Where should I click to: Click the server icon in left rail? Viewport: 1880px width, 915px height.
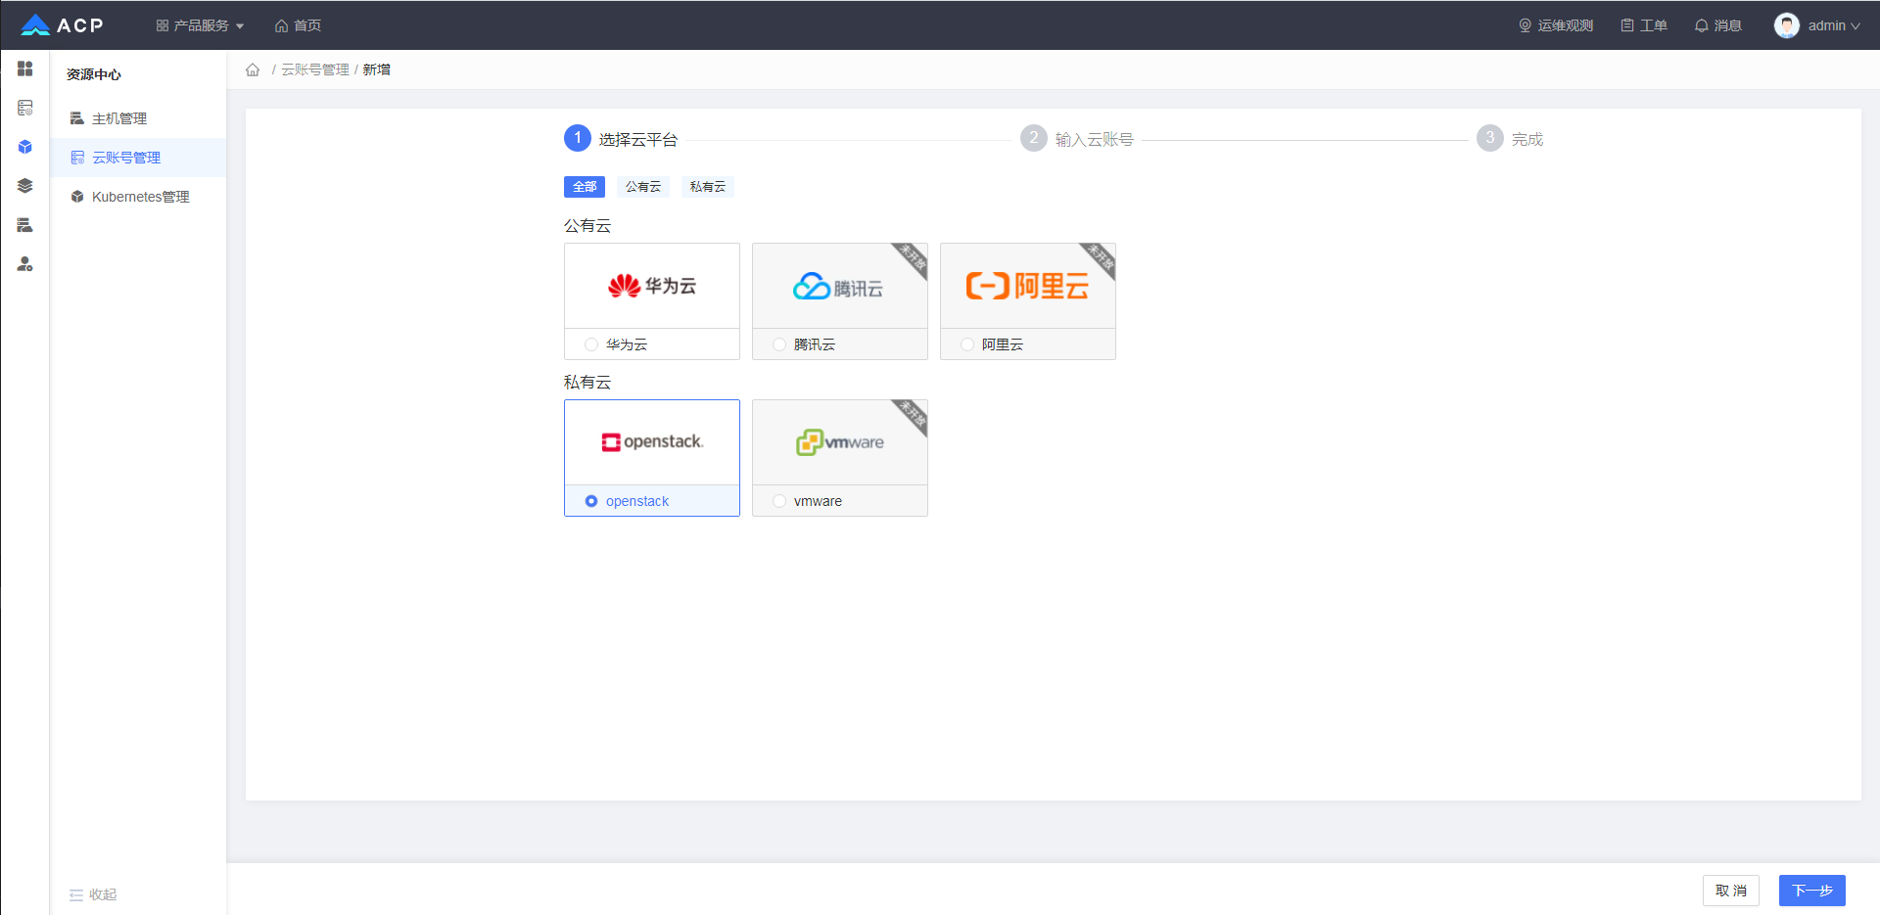point(25,225)
